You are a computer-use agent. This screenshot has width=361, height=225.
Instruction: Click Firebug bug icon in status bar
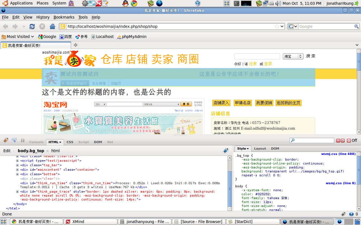click(343, 214)
